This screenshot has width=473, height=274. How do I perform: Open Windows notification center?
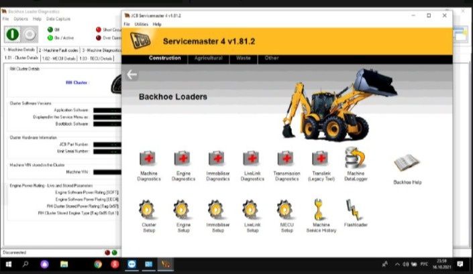(460, 265)
